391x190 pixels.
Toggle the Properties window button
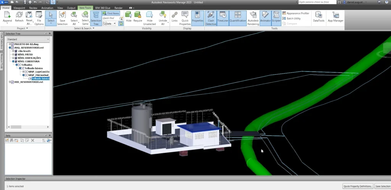pyautogui.click(x=197, y=17)
